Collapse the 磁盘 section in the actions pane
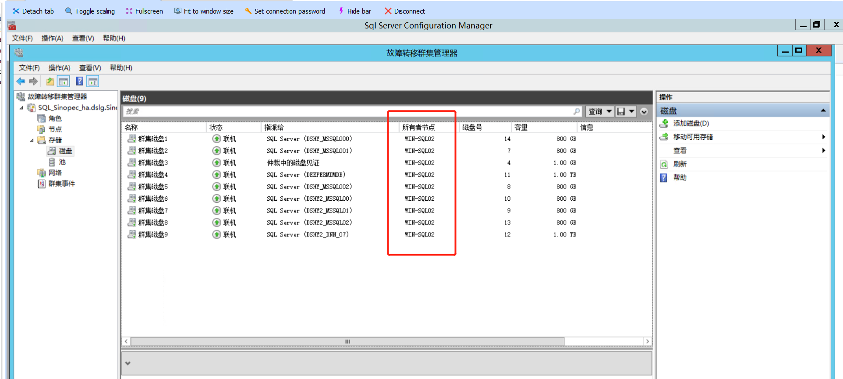Screen dimensions: 843x379 (x=823, y=111)
